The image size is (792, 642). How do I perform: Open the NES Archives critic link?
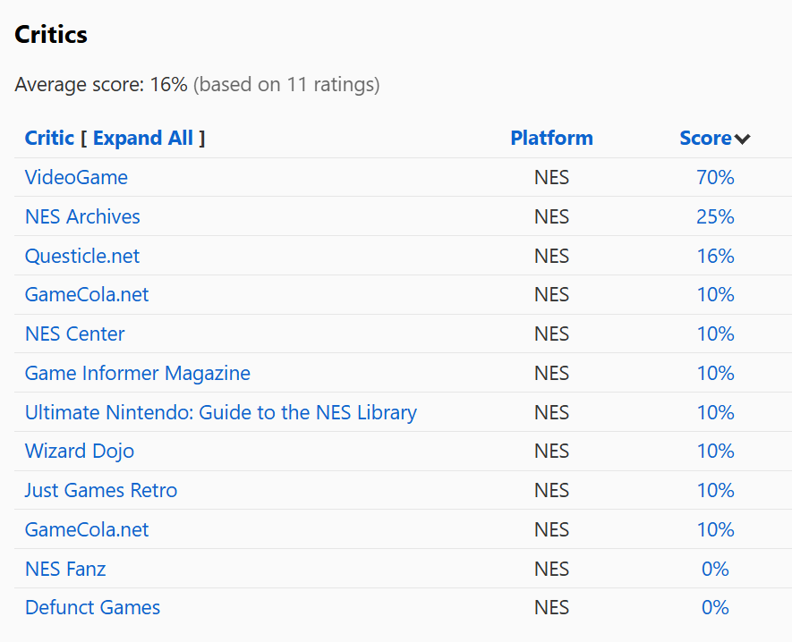coord(82,216)
